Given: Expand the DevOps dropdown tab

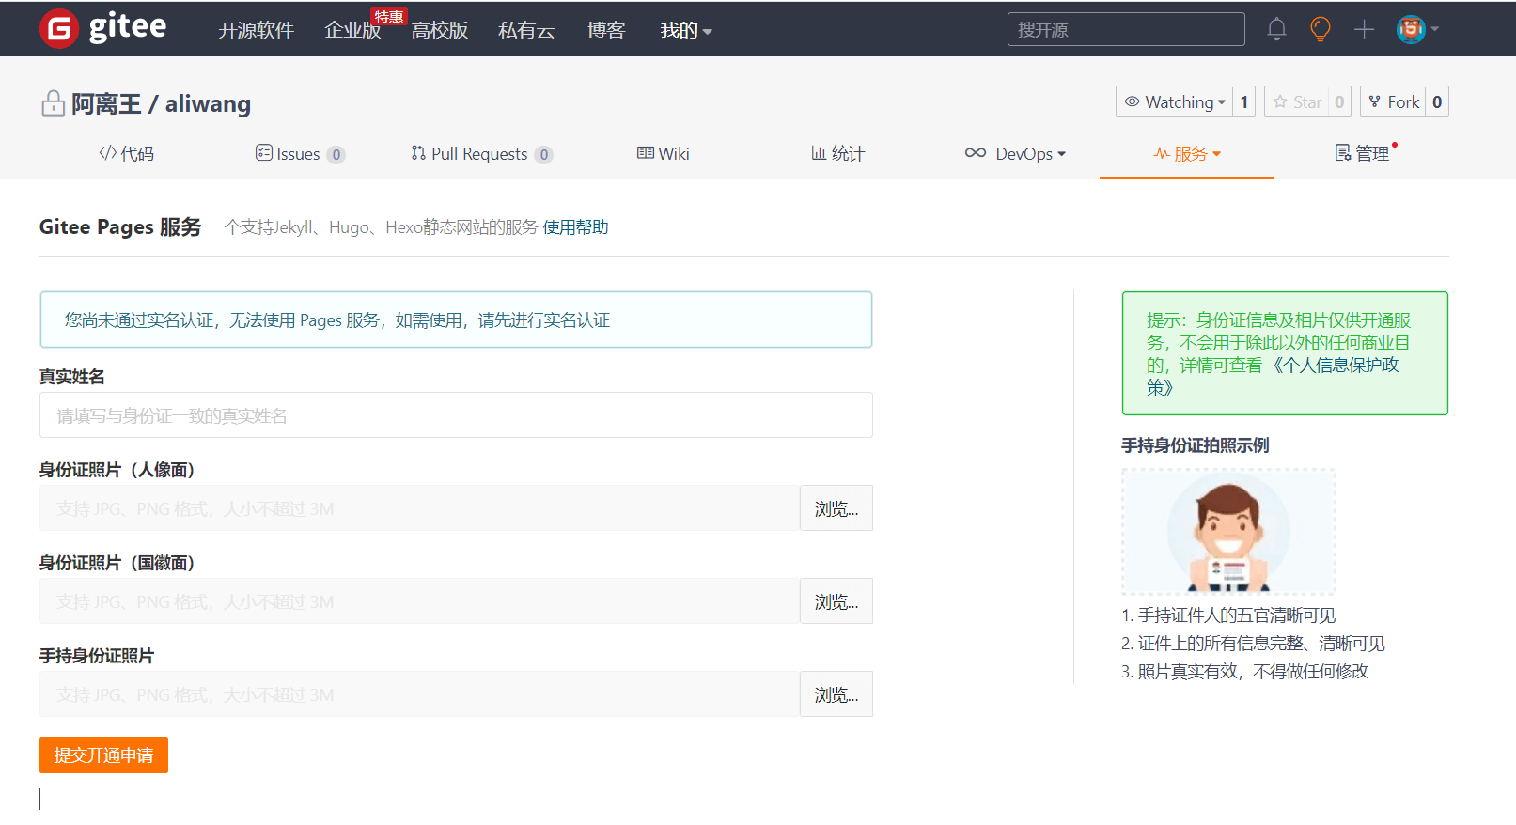Looking at the screenshot, I should pos(1015,153).
